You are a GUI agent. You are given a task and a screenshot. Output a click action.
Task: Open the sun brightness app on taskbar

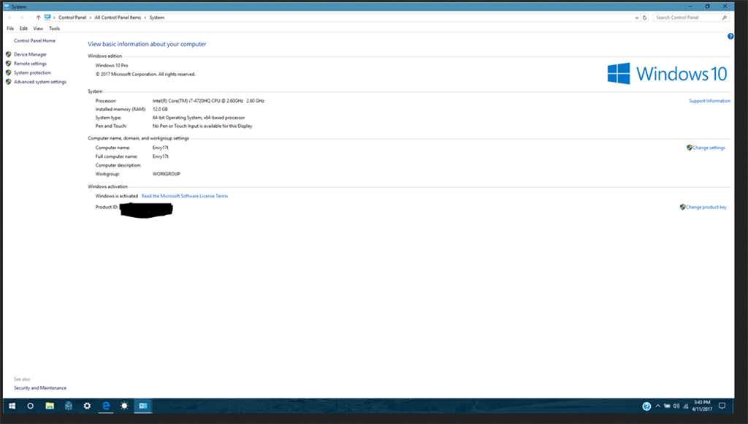124,406
